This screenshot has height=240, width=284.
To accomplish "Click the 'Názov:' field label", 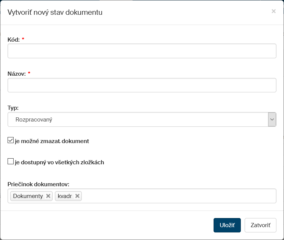I will coord(17,73).
